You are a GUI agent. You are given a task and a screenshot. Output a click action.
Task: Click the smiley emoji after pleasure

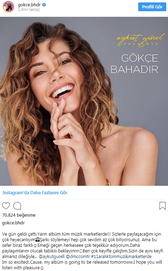(x=42, y=268)
